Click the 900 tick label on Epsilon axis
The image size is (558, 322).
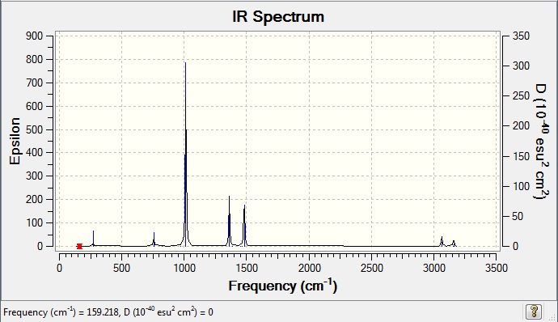click(34, 36)
